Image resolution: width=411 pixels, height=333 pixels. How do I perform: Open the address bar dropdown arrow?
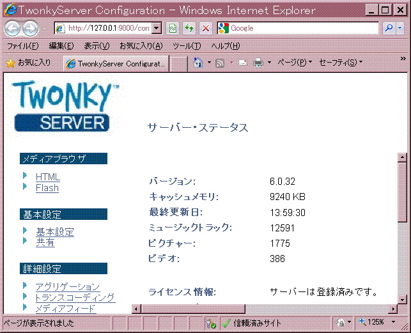tap(156, 28)
